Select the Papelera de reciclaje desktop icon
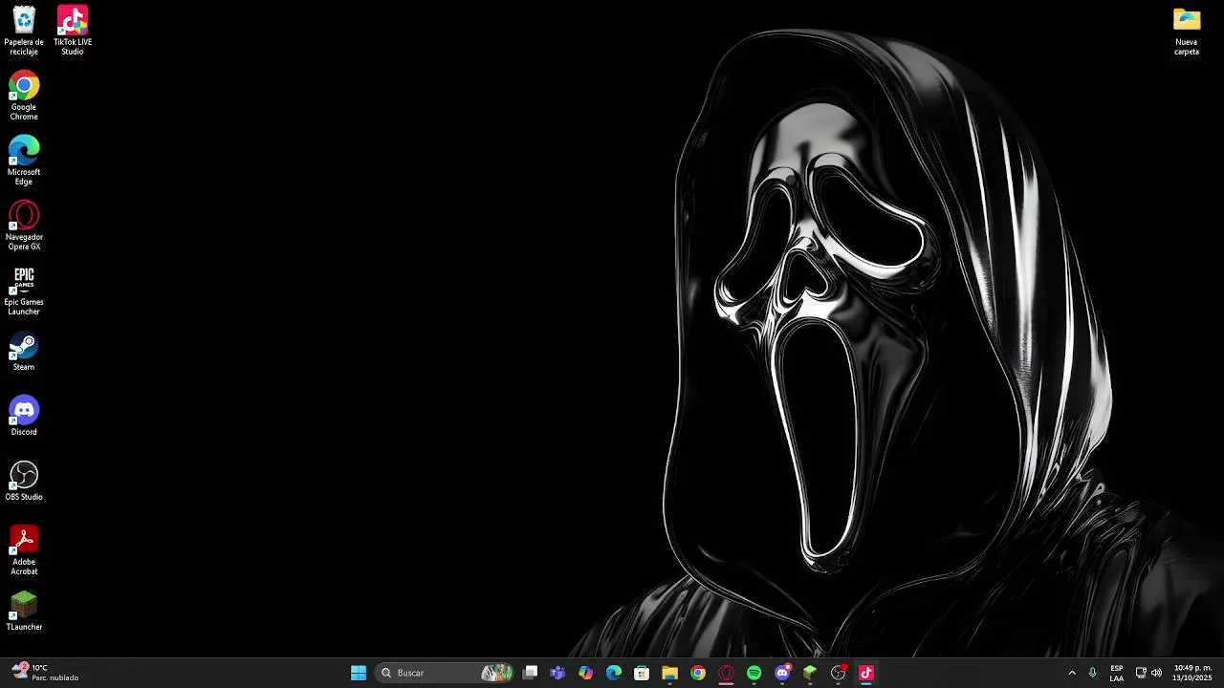Viewport: 1224px width, 688px height. tap(24, 32)
